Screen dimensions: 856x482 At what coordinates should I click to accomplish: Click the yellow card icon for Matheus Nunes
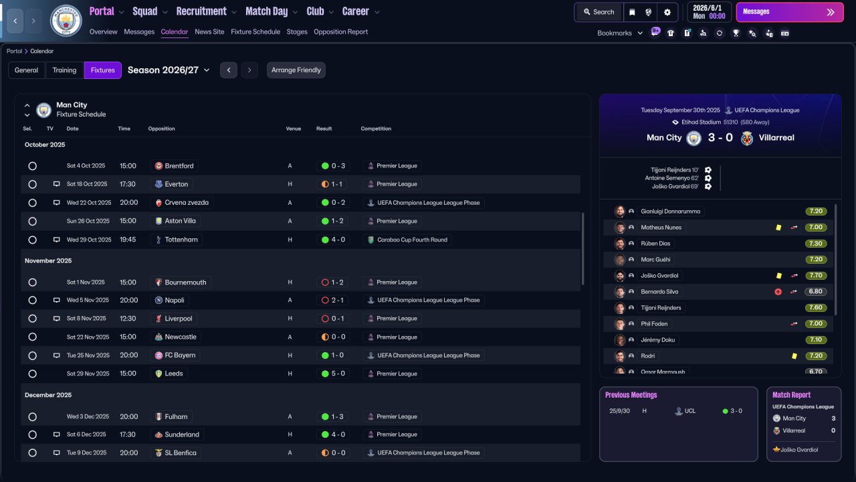point(778,228)
